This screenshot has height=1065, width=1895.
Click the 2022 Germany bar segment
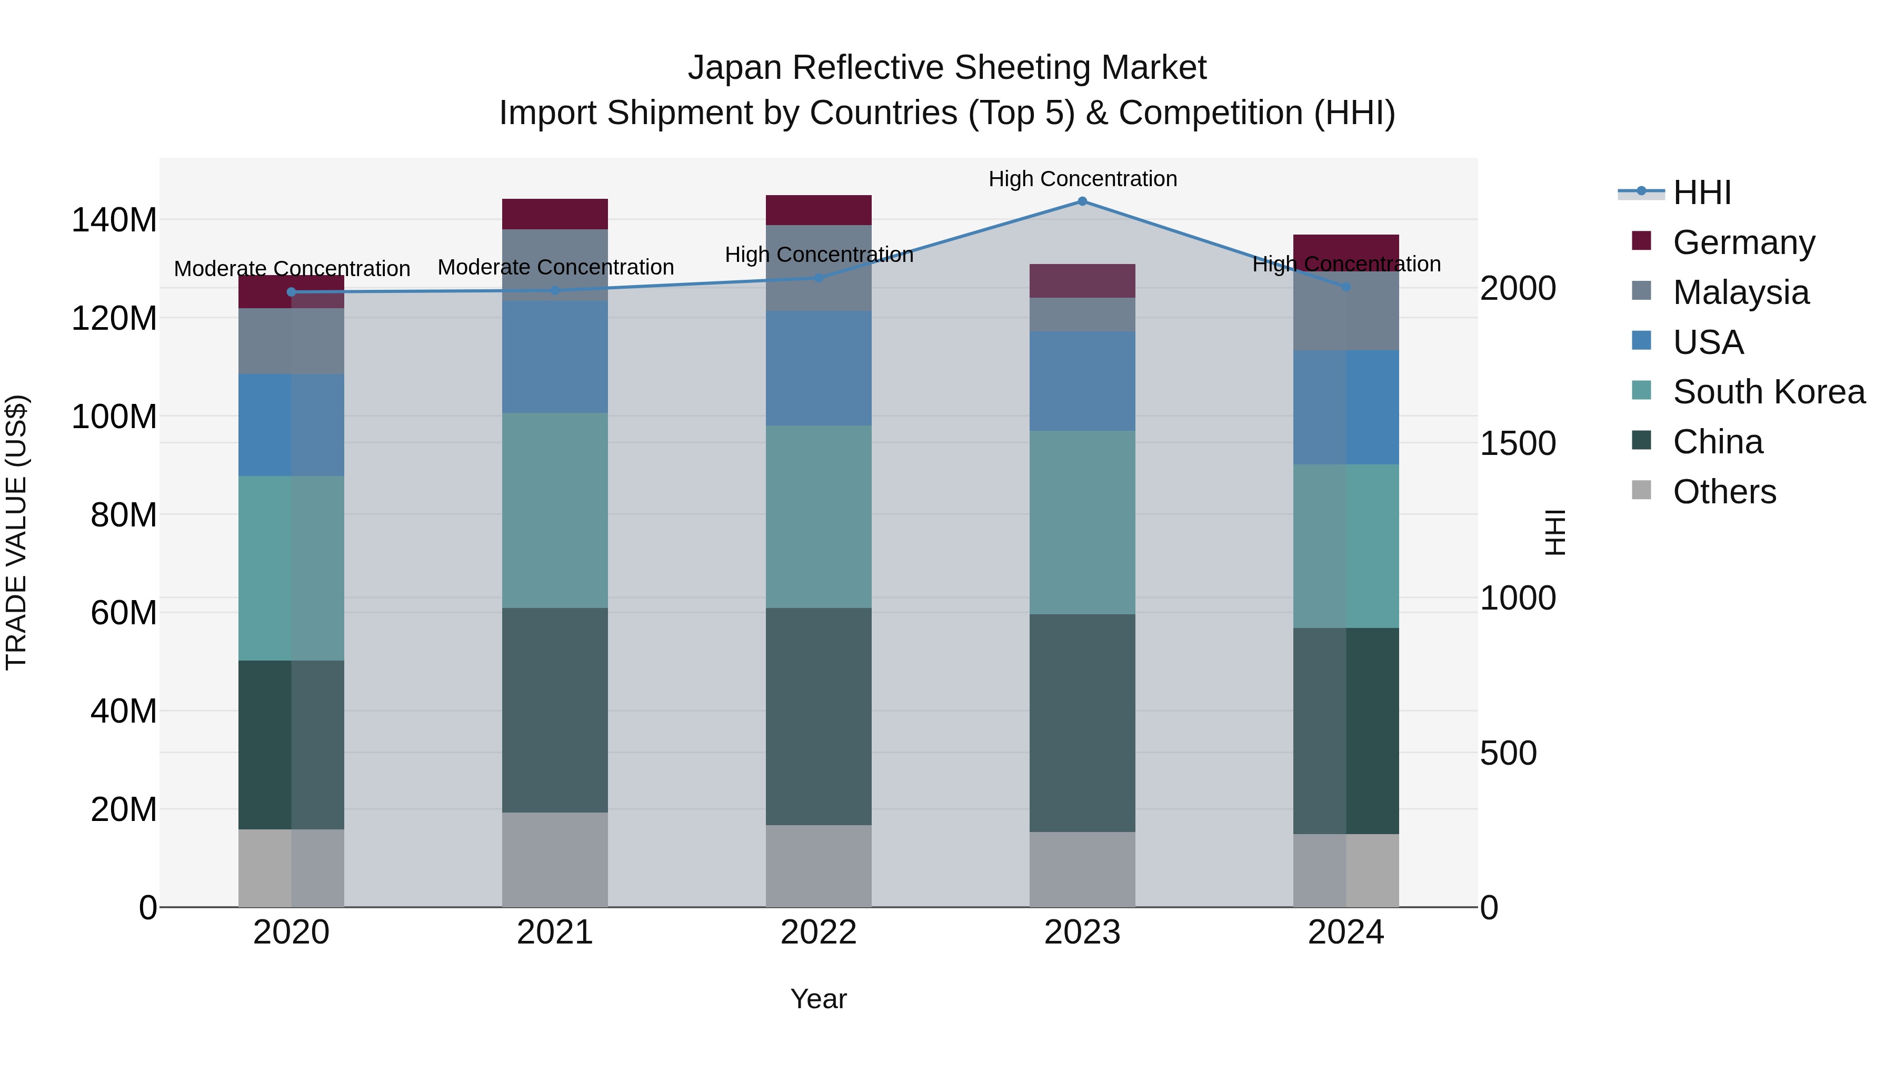(819, 210)
